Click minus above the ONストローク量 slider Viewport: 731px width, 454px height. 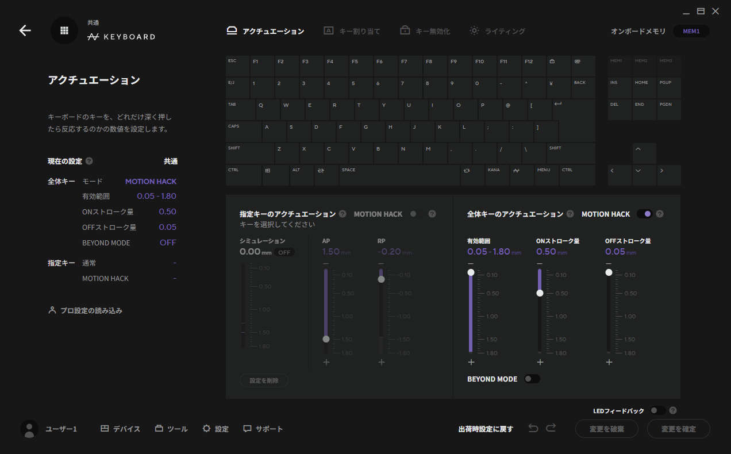click(540, 263)
